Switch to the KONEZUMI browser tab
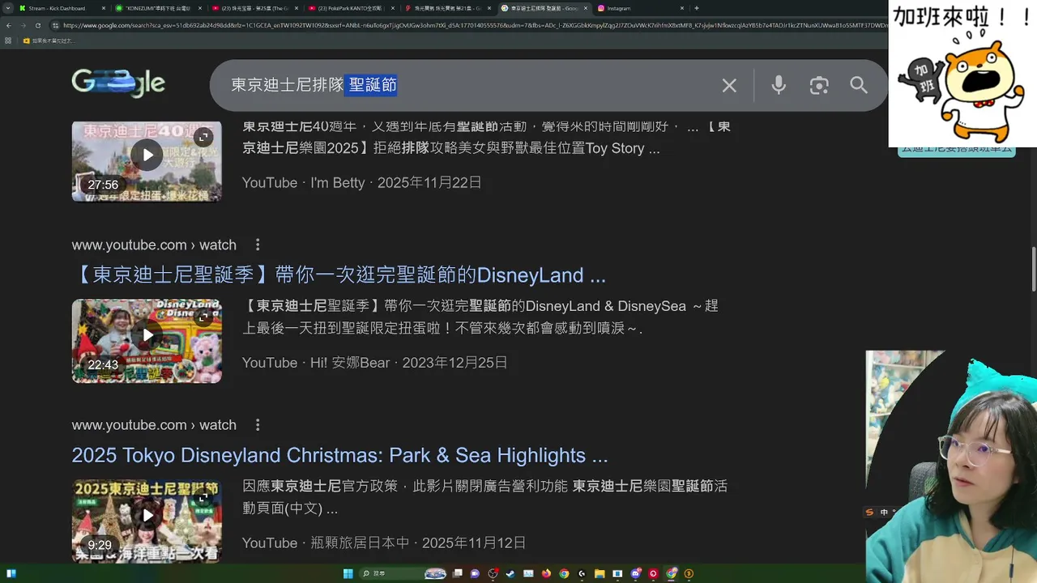 pyautogui.click(x=157, y=8)
